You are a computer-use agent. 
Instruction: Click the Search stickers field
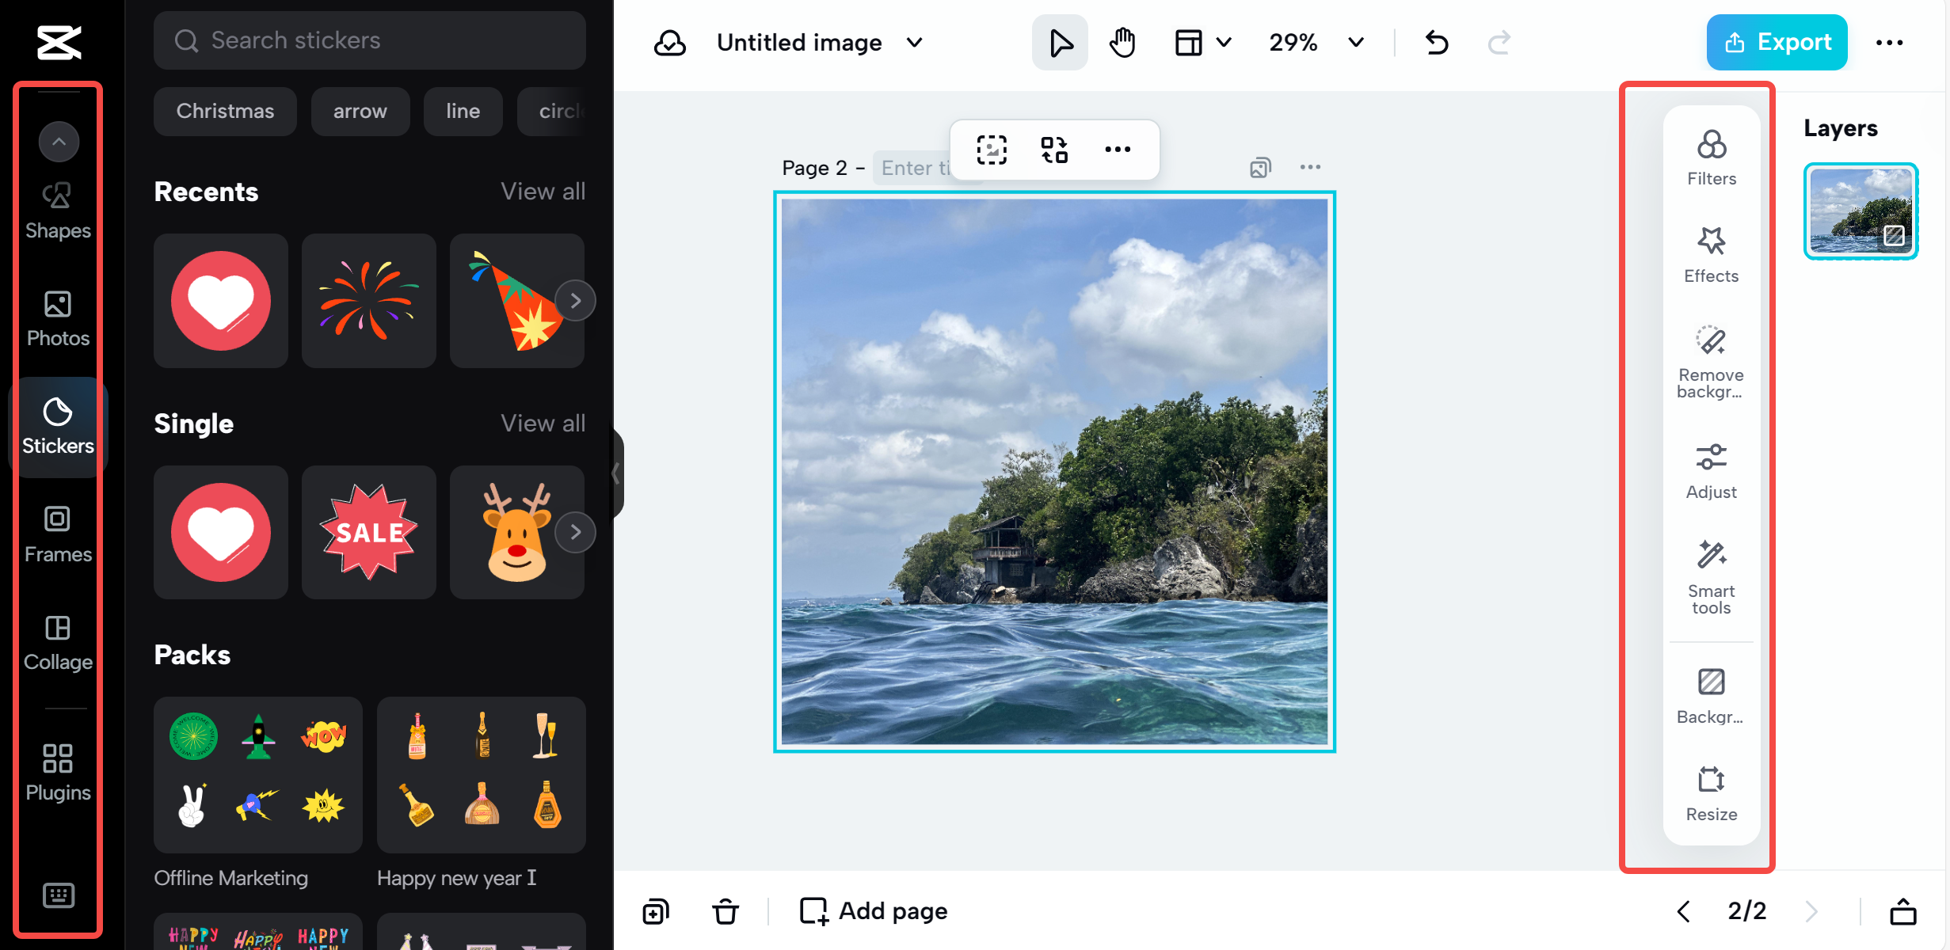point(369,40)
